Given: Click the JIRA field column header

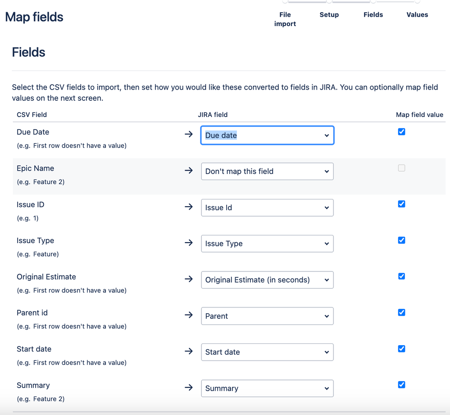Looking at the screenshot, I should tap(213, 115).
